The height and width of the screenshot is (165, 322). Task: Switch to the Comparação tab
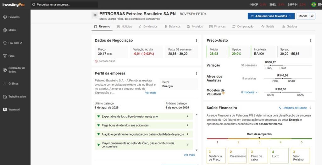pyautogui.click(x=243, y=26)
